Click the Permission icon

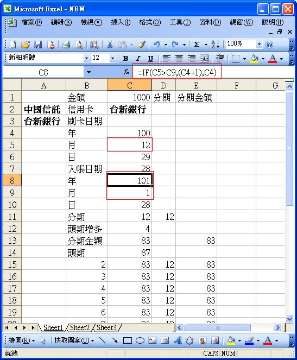click(50, 45)
